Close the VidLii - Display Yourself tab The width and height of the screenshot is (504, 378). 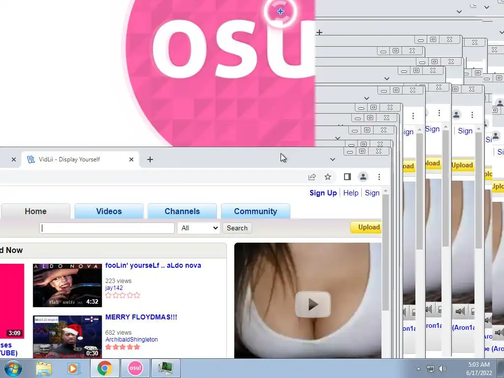click(x=131, y=159)
